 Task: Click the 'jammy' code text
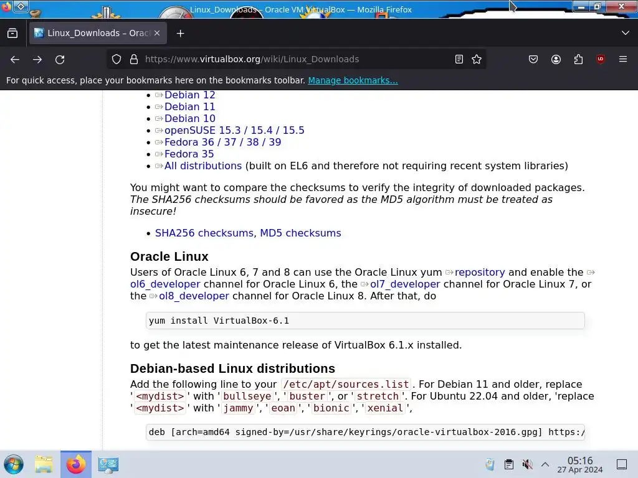click(x=238, y=408)
